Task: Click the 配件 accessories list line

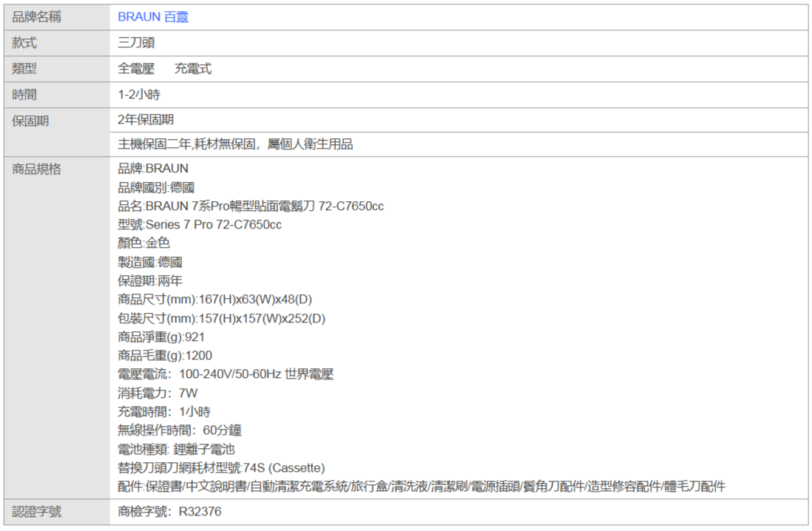Action: click(421, 487)
